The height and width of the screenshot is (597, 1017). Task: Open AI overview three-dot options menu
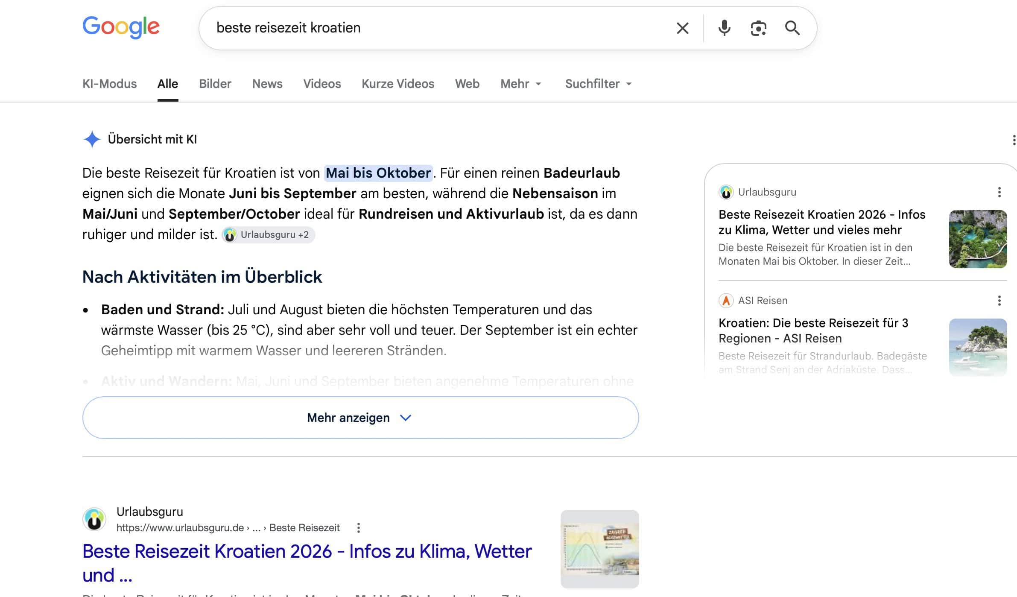pos(1014,140)
